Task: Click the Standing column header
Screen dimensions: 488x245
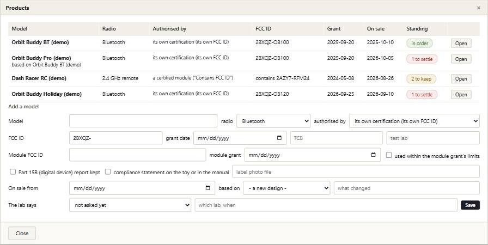Action: 417,29
